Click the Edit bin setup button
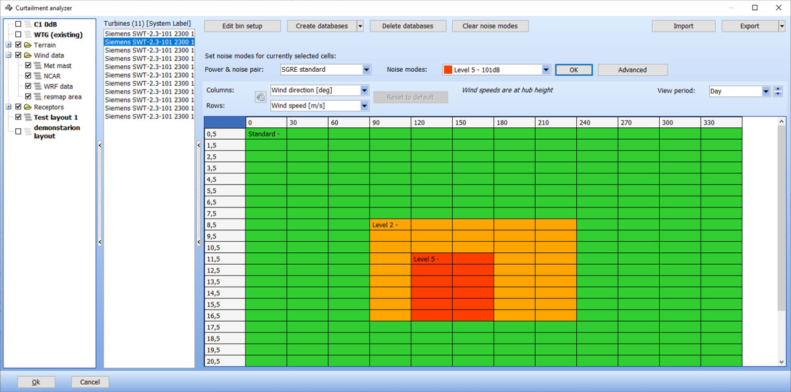Screen dimensions: 791x392 [x=242, y=26]
